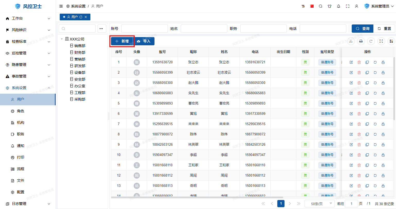Click the lock icon for 赵大鹏 row
This screenshot has width=396, height=209.
383,83
